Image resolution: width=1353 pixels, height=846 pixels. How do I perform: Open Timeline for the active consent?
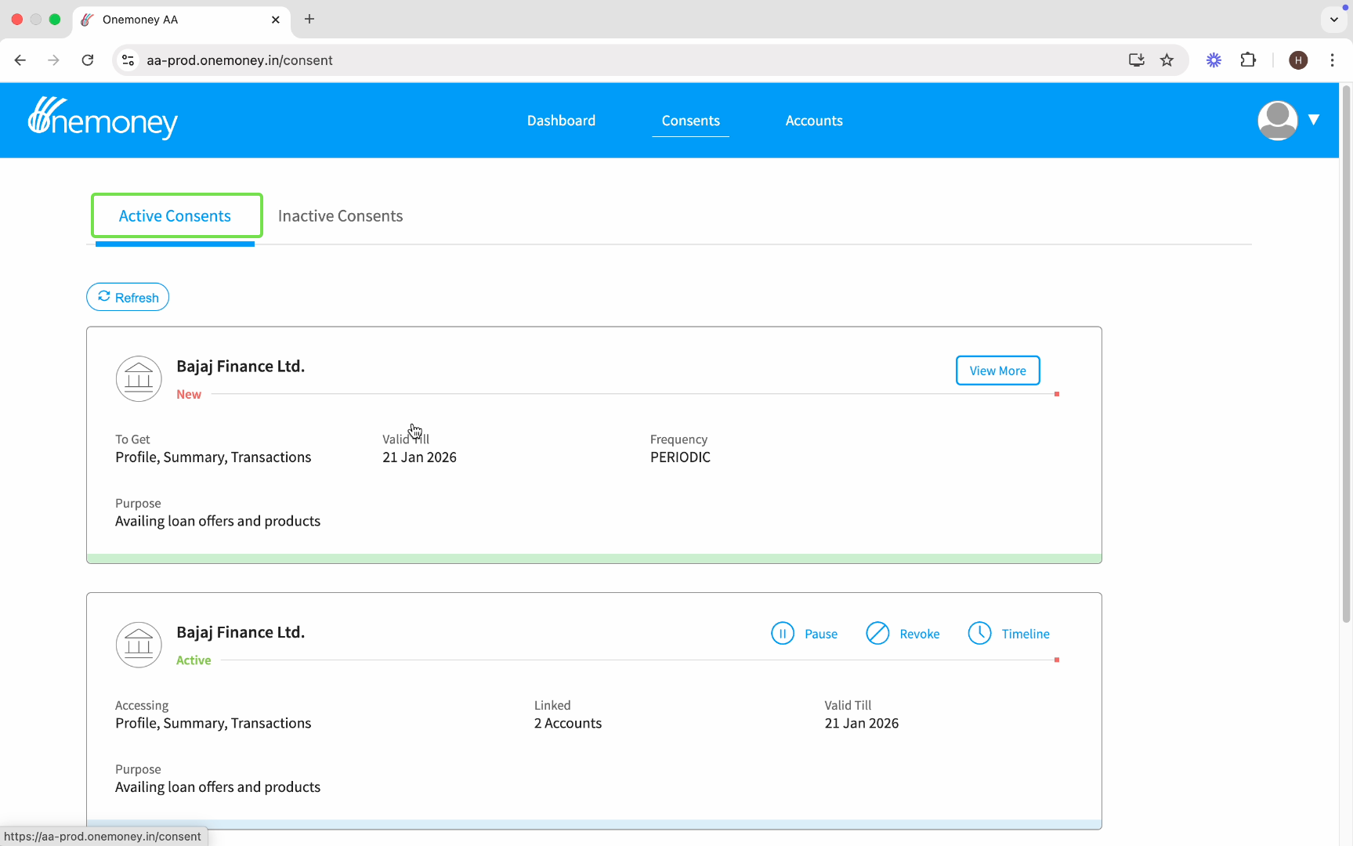click(1009, 634)
